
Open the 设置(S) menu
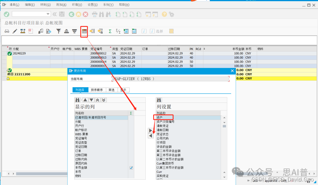(x=92, y=4)
